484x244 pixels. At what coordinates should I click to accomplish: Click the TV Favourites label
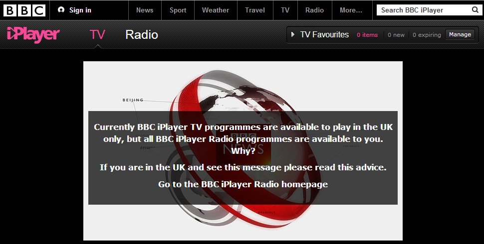click(x=324, y=34)
